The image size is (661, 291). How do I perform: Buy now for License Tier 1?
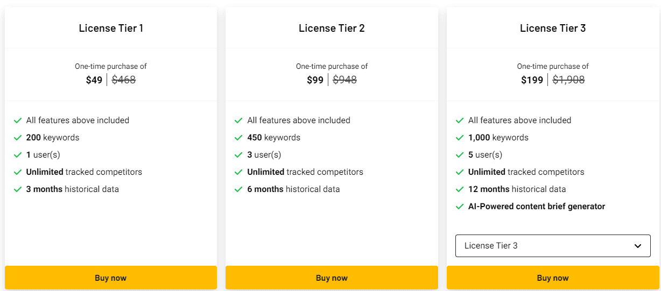(111, 278)
